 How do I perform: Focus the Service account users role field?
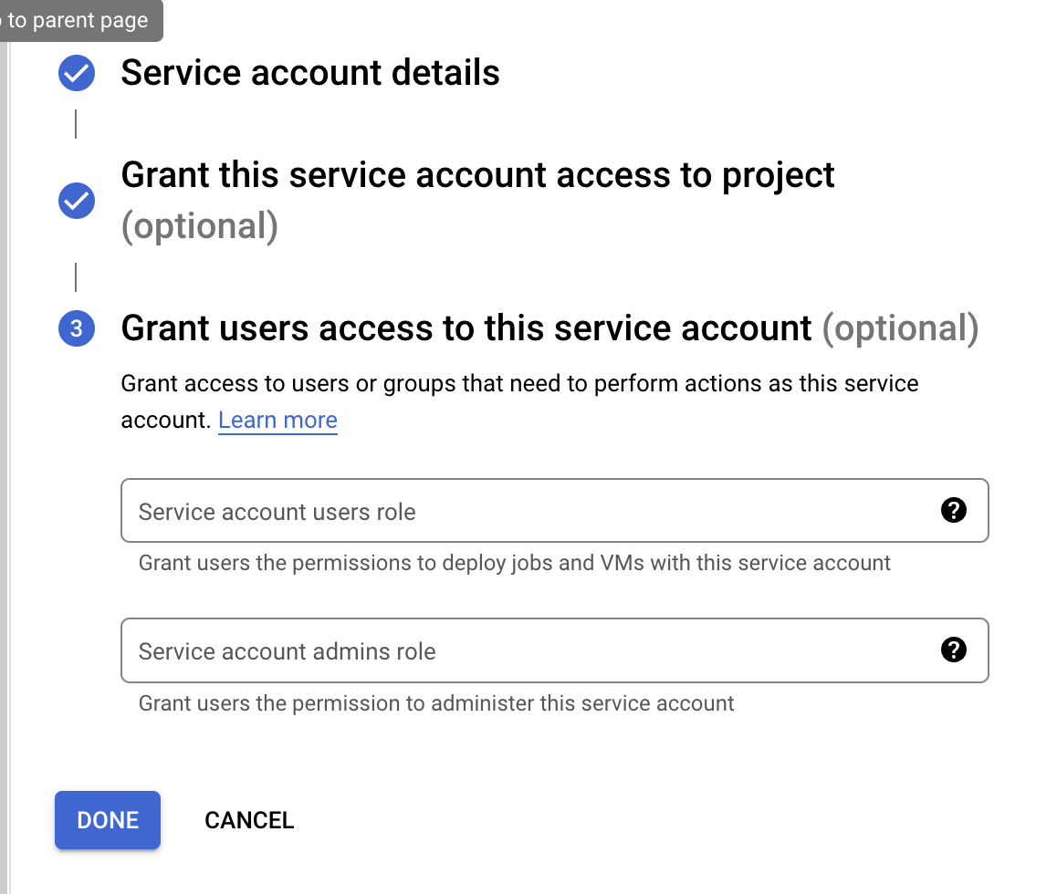click(x=529, y=511)
